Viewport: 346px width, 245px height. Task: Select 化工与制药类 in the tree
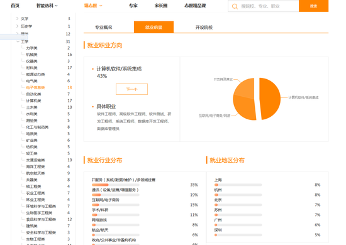tap(37, 127)
